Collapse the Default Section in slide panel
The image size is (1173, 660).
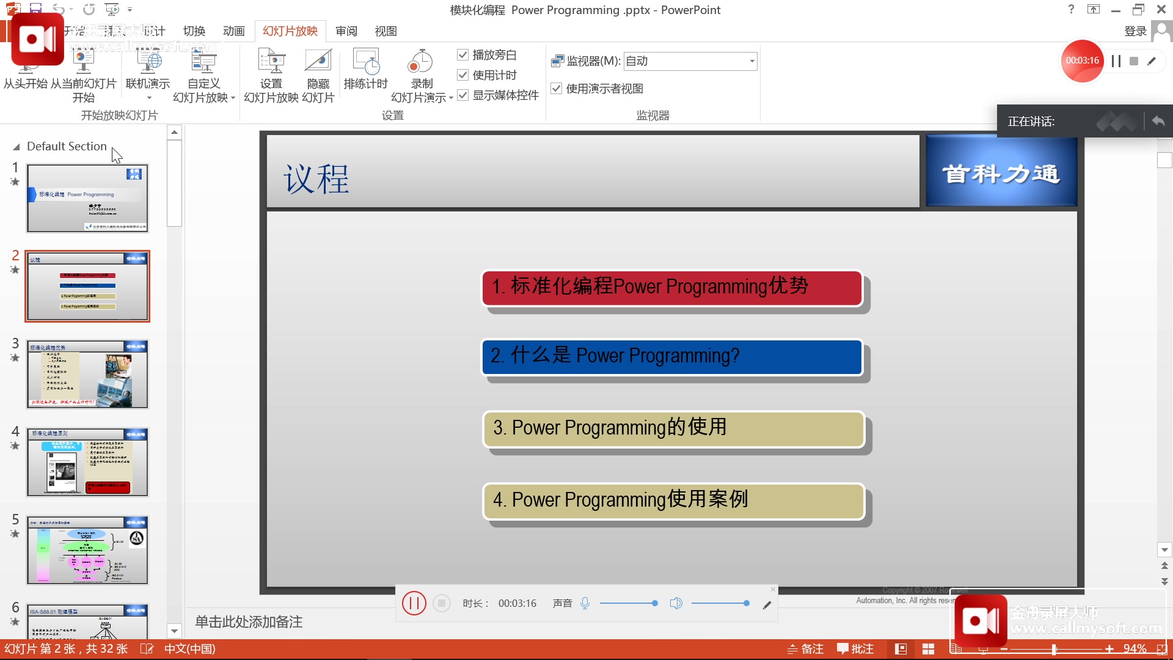[16, 147]
